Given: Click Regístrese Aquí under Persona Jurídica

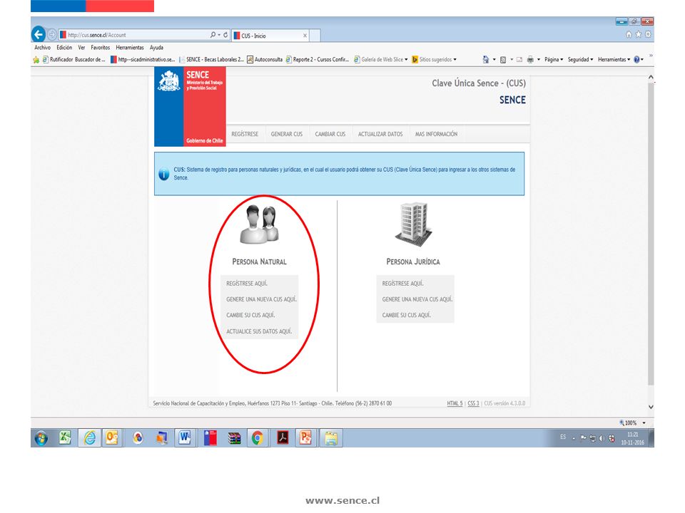Looking at the screenshot, I should (x=402, y=284).
